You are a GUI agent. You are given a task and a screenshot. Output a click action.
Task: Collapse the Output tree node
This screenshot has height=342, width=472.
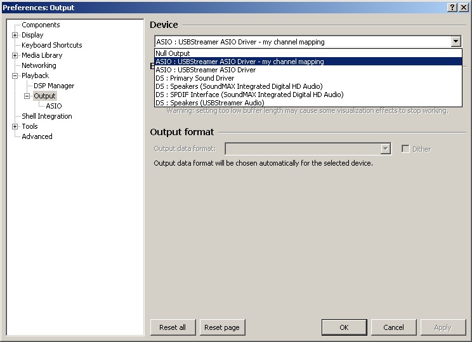coord(27,96)
